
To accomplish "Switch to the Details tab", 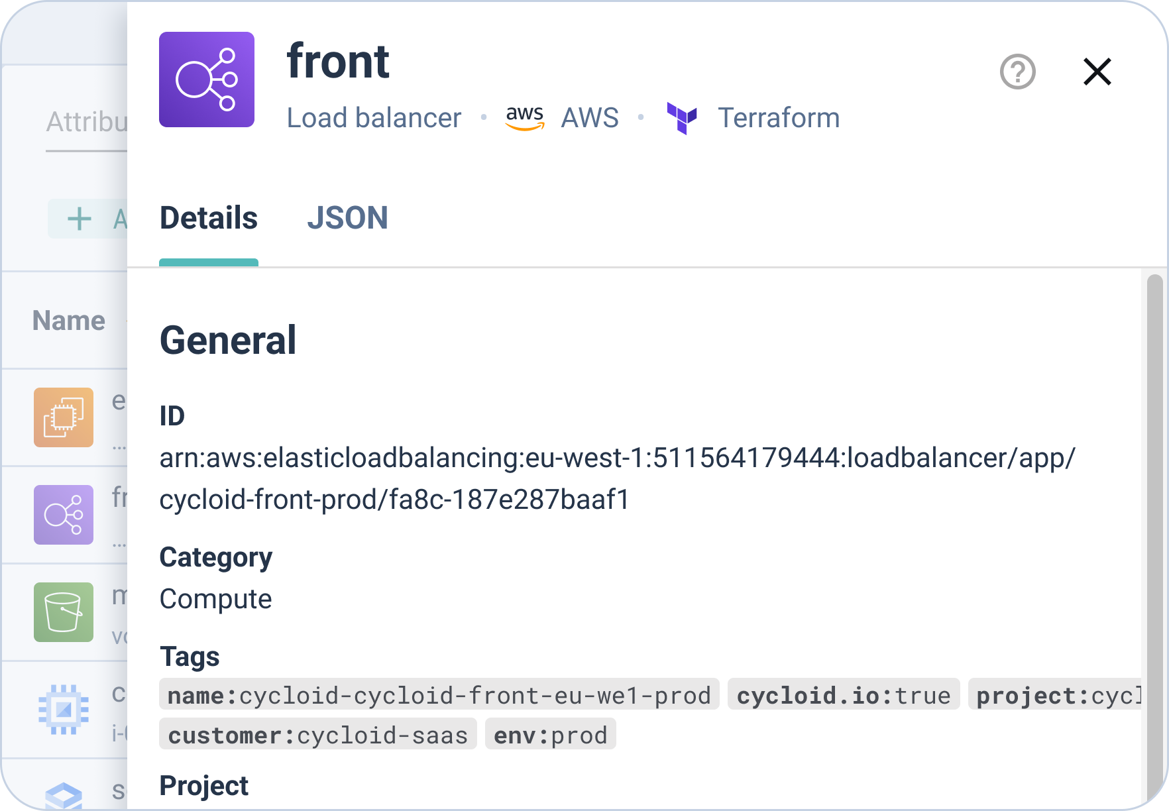I will coord(209,219).
